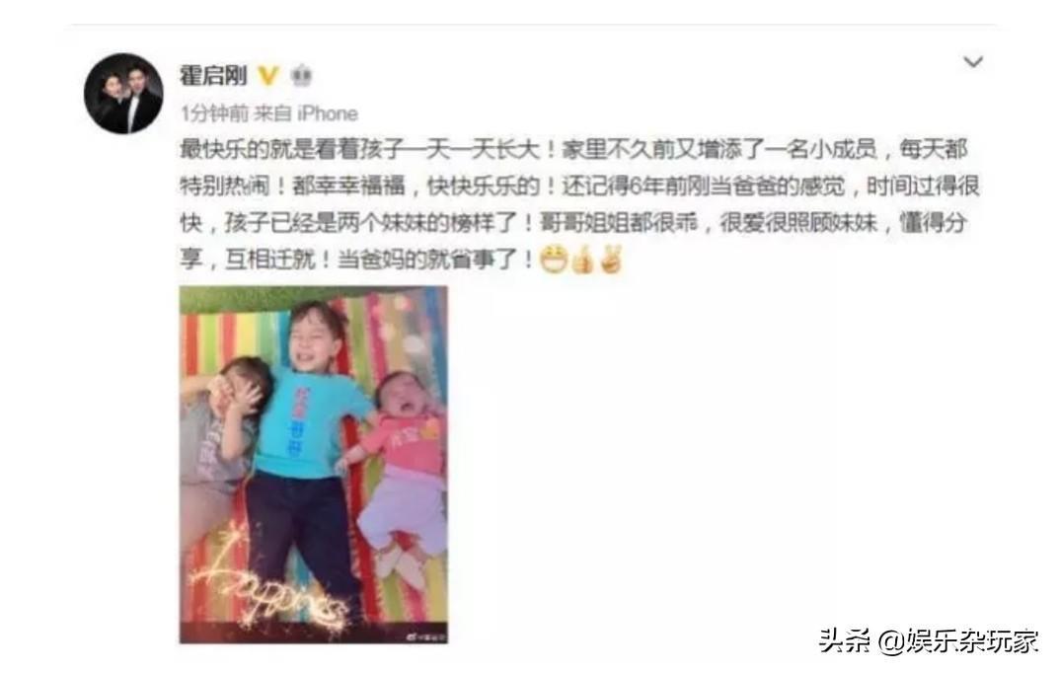
Task: Click the 'iPhone' source link
Action: [x=328, y=113]
